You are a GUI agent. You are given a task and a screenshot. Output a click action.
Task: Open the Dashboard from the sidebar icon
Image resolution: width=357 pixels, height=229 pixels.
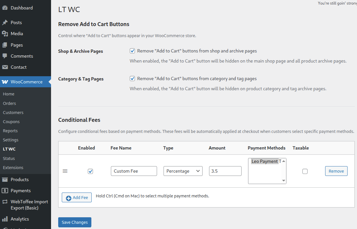(x=6, y=7)
